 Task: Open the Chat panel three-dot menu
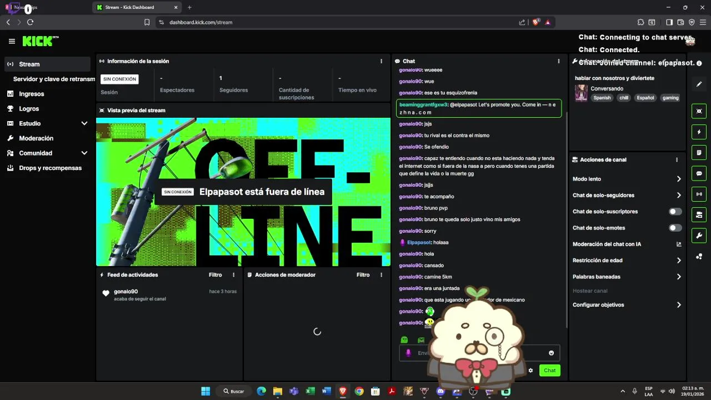pyautogui.click(x=559, y=61)
